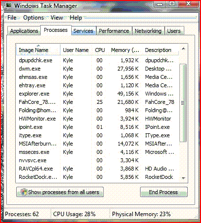Select the explorer.exe process
This screenshot has height=223, width=201.
[x=97, y=94]
